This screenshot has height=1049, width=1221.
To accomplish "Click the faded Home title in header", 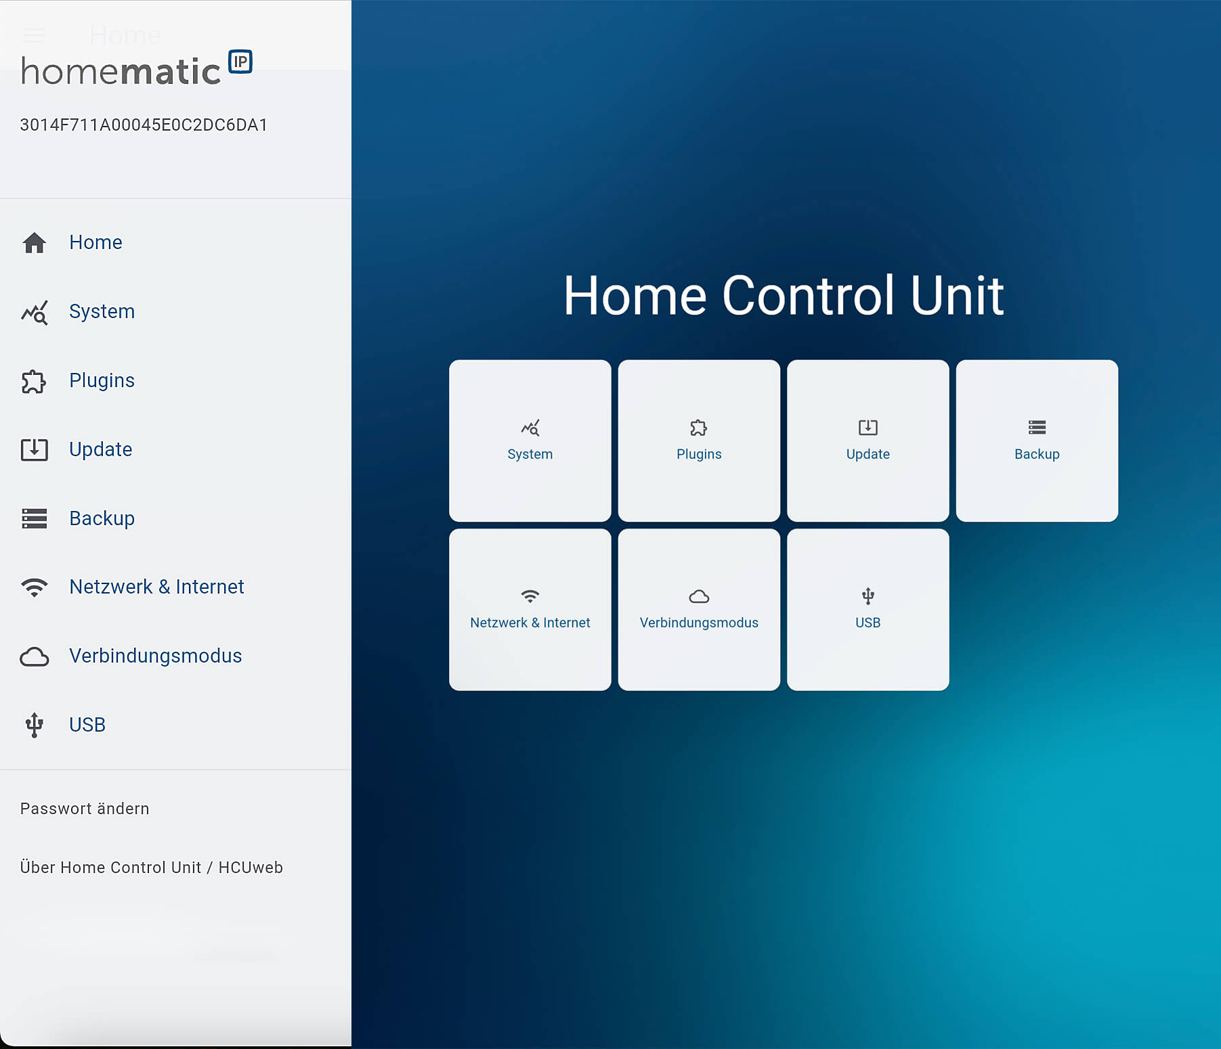I will (x=125, y=35).
